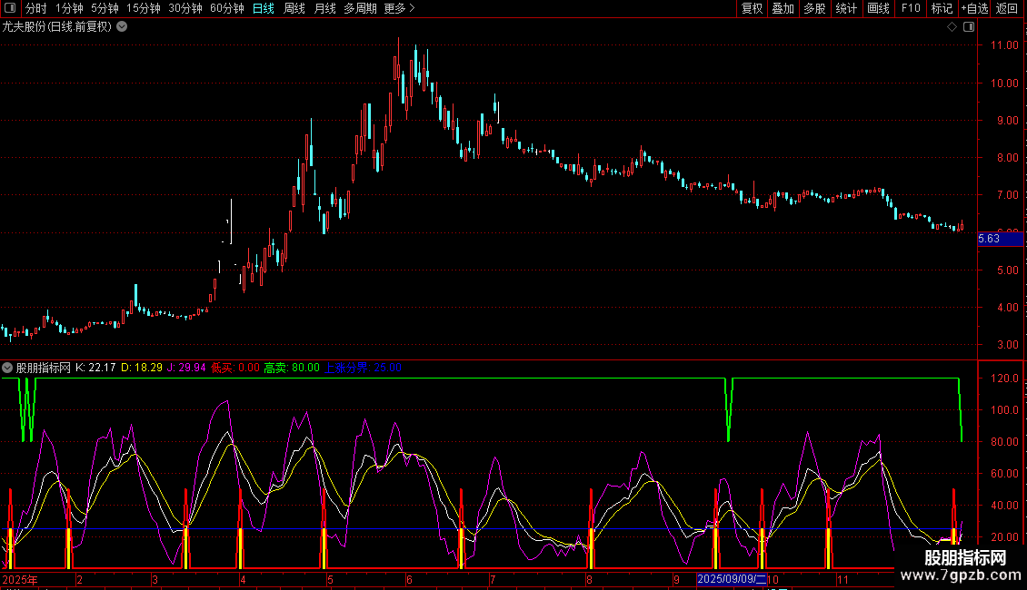Select the 60分钟 period

click(x=227, y=9)
